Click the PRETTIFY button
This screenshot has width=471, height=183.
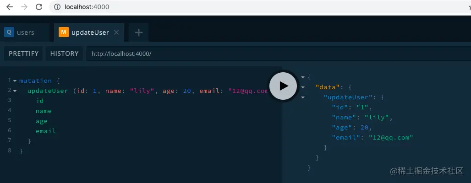(x=24, y=54)
